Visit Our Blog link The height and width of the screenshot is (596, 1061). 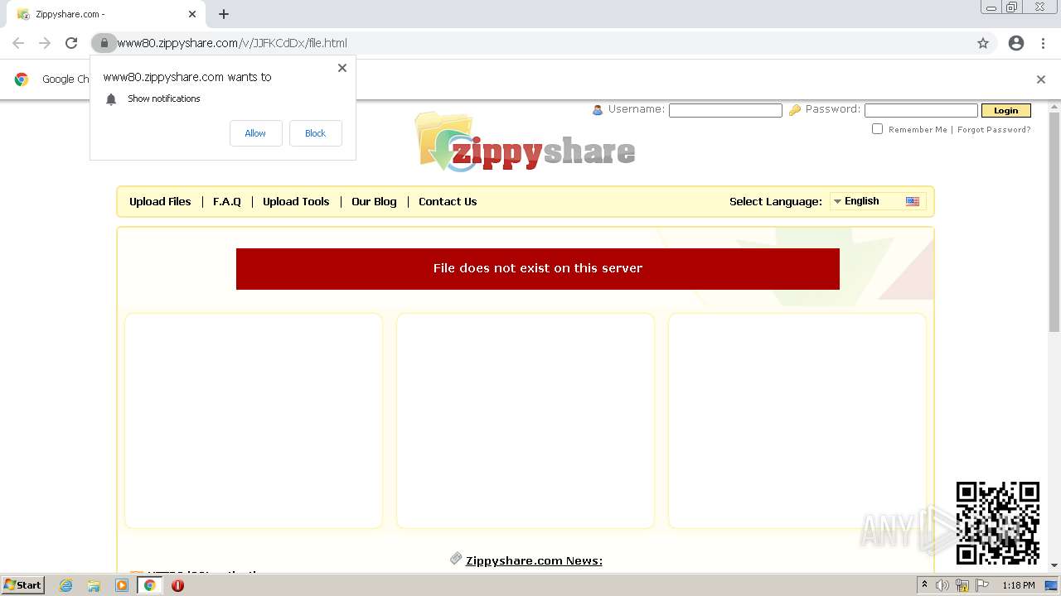coord(374,201)
